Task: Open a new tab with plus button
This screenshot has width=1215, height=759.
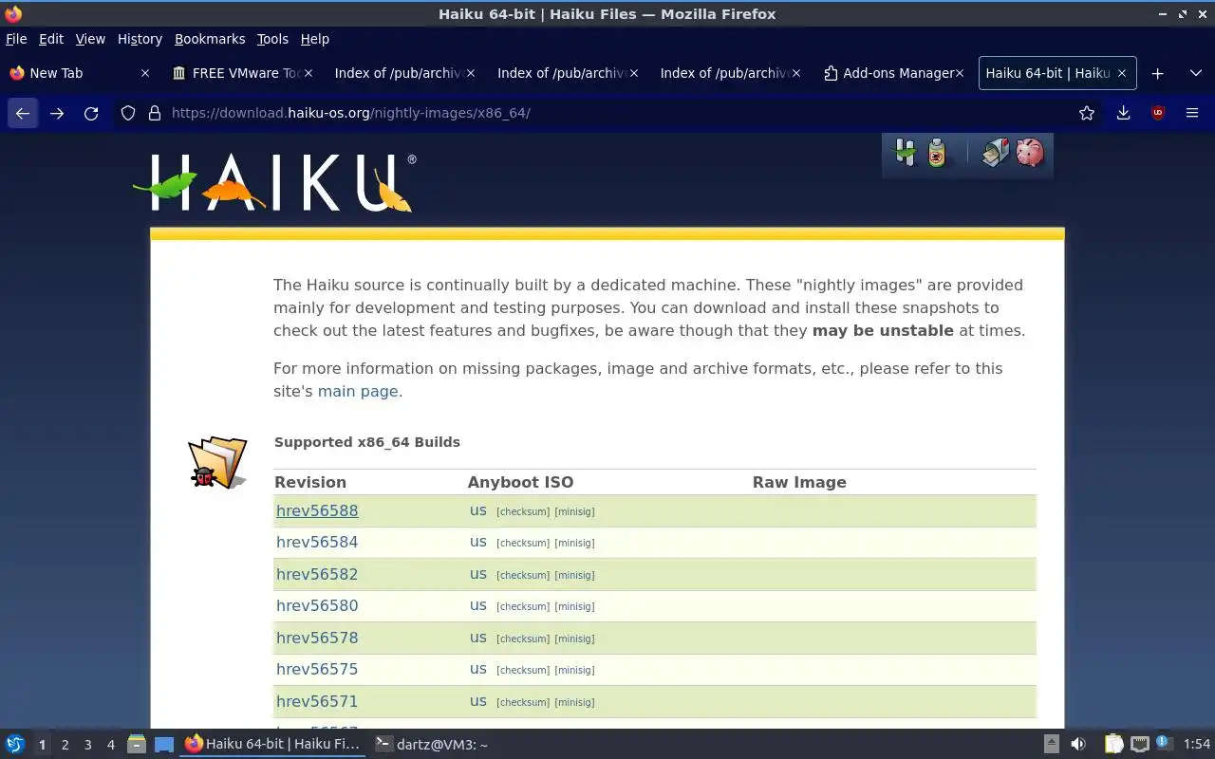Action: pyautogui.click(x=1157, y=73)
